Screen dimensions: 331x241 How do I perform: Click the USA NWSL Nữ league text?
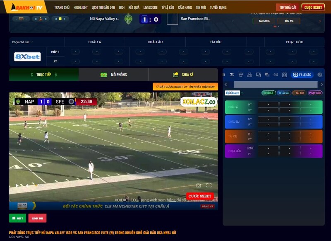click(x=19, y=237)
